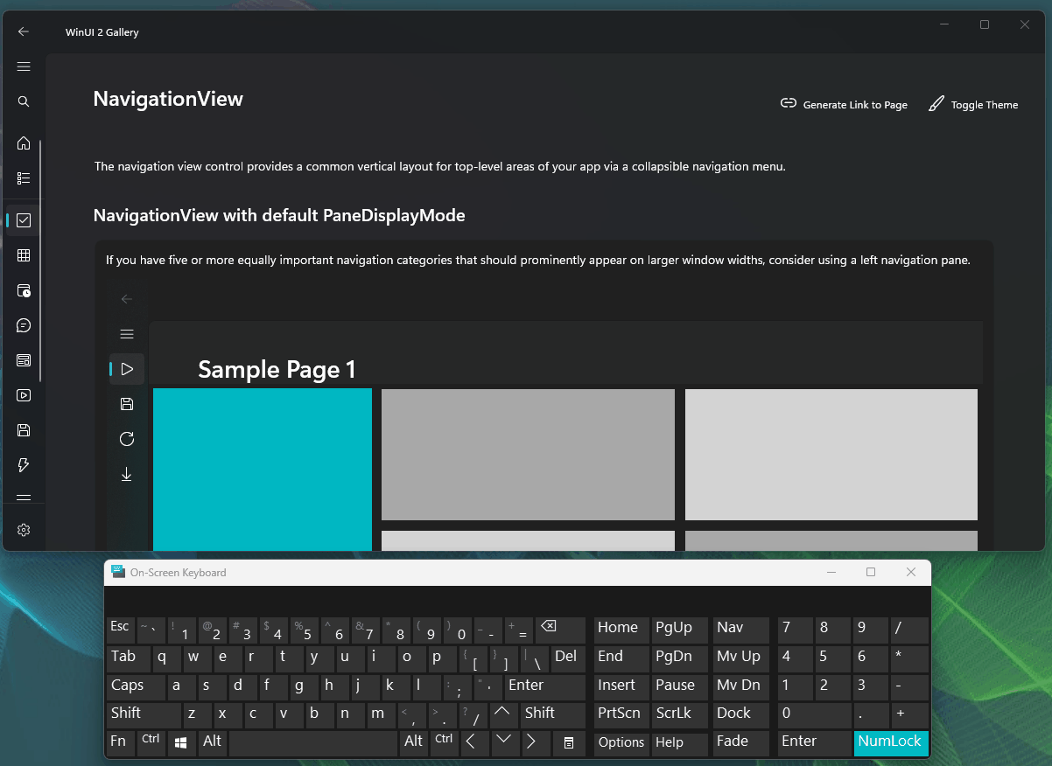The width and height of the screenshot is (1052, 766).
Task: Toggle the left Ctrl key on On-Screen Keyboard
Action: 151,743
